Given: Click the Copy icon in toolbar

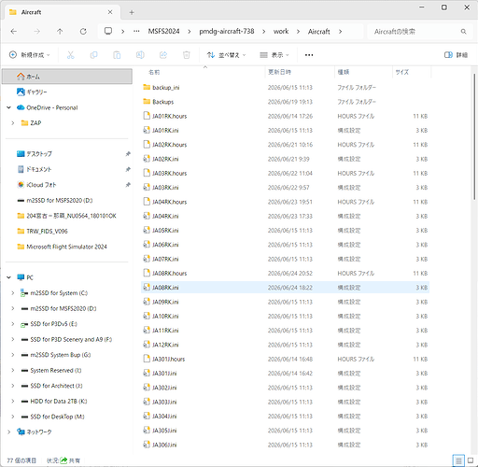Looking at the screenshot, I should point(93,55).
